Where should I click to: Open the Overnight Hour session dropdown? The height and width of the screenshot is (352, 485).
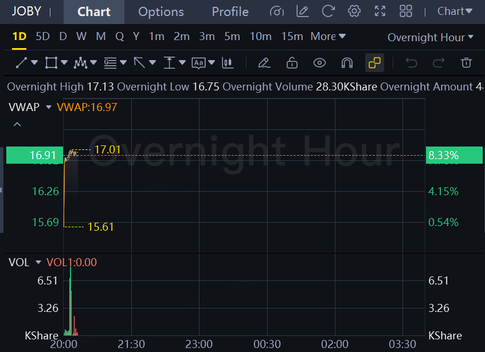431,37
